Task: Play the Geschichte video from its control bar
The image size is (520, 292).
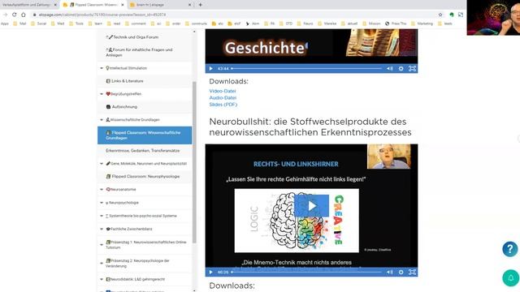Action: (211, 68)
